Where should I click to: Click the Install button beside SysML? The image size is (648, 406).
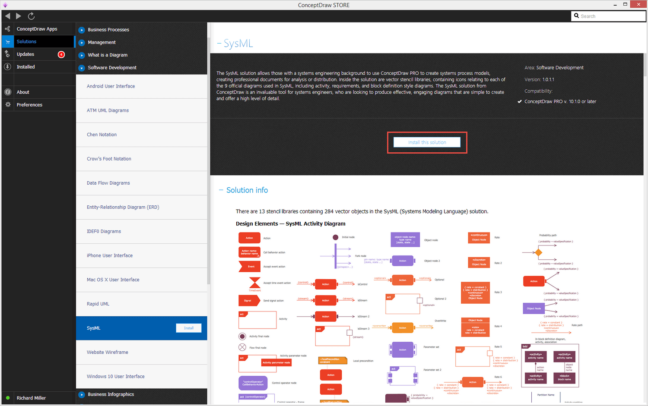[x=189, y=328]
